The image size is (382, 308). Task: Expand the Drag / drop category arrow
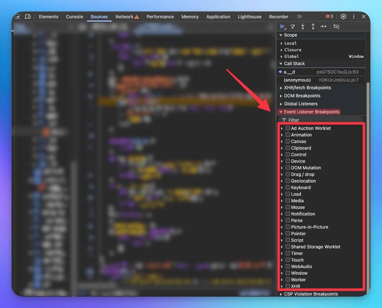pos(282,174)
